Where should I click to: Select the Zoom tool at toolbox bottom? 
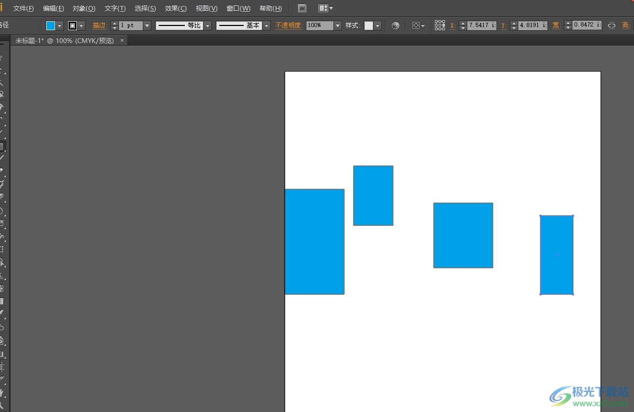(2, 406)
